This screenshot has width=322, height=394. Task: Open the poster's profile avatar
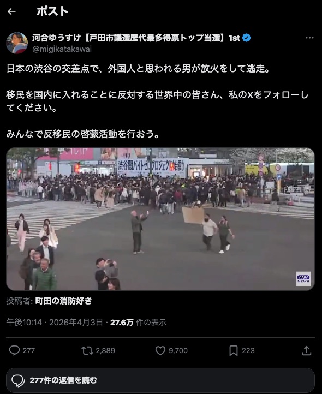click(x=17, y=43)
